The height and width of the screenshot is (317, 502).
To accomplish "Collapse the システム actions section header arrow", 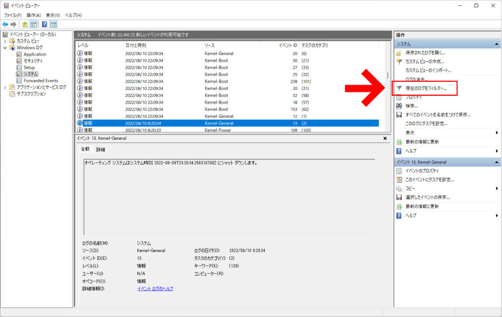I will (x=497, y=44).
